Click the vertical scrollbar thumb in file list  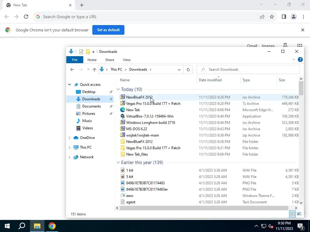(301, 88)
